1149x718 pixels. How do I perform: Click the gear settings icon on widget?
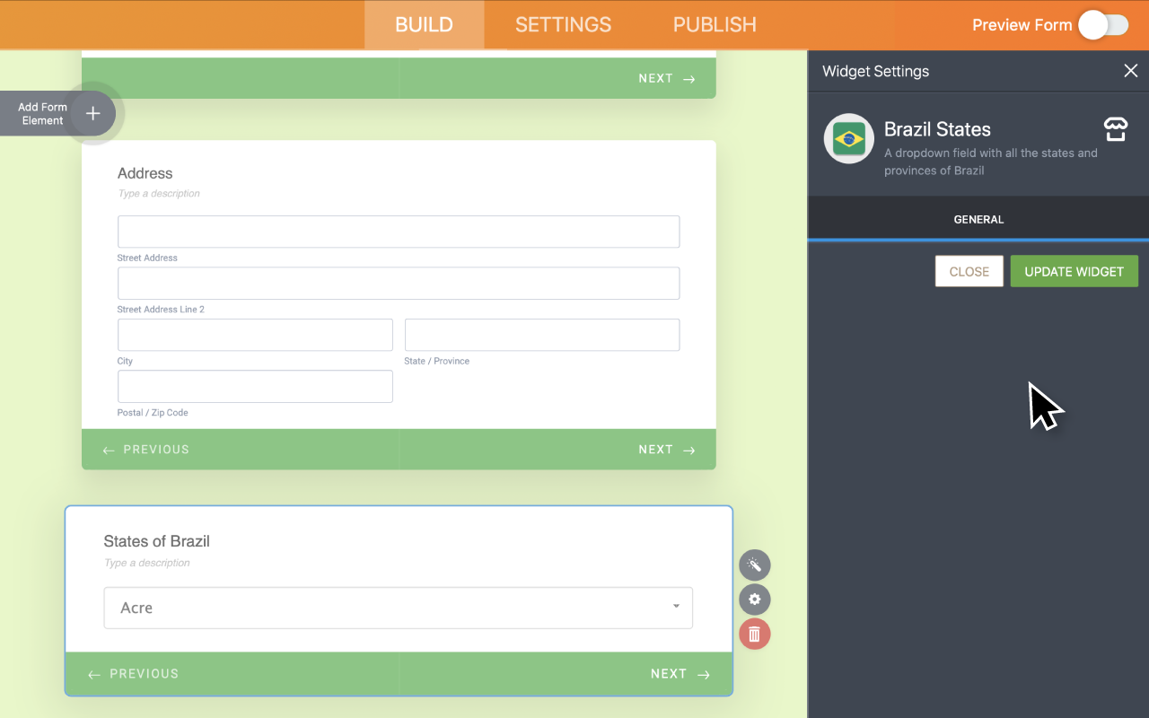[x=754, y=599]
